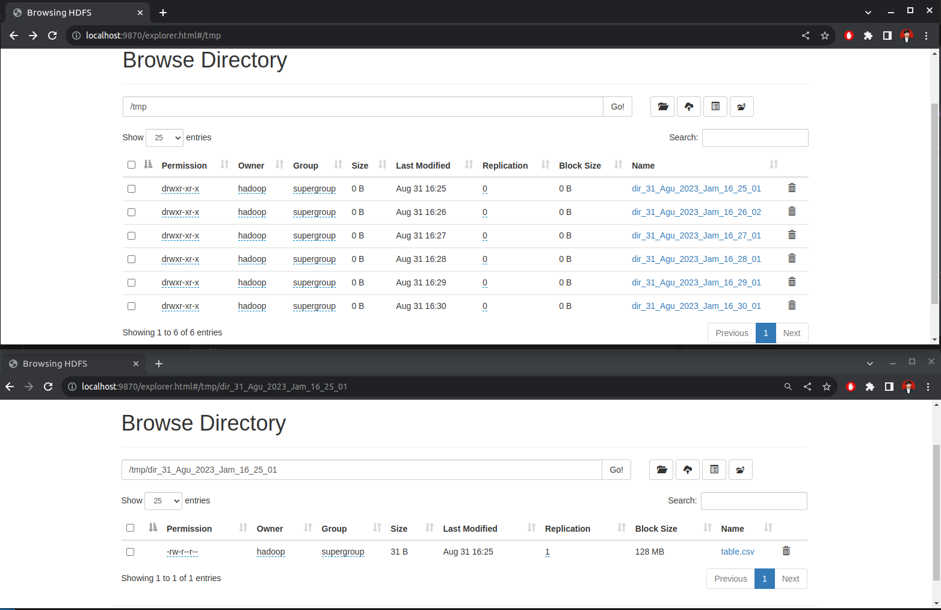Open a new tab in the table.csv browser window

(159, 364)
